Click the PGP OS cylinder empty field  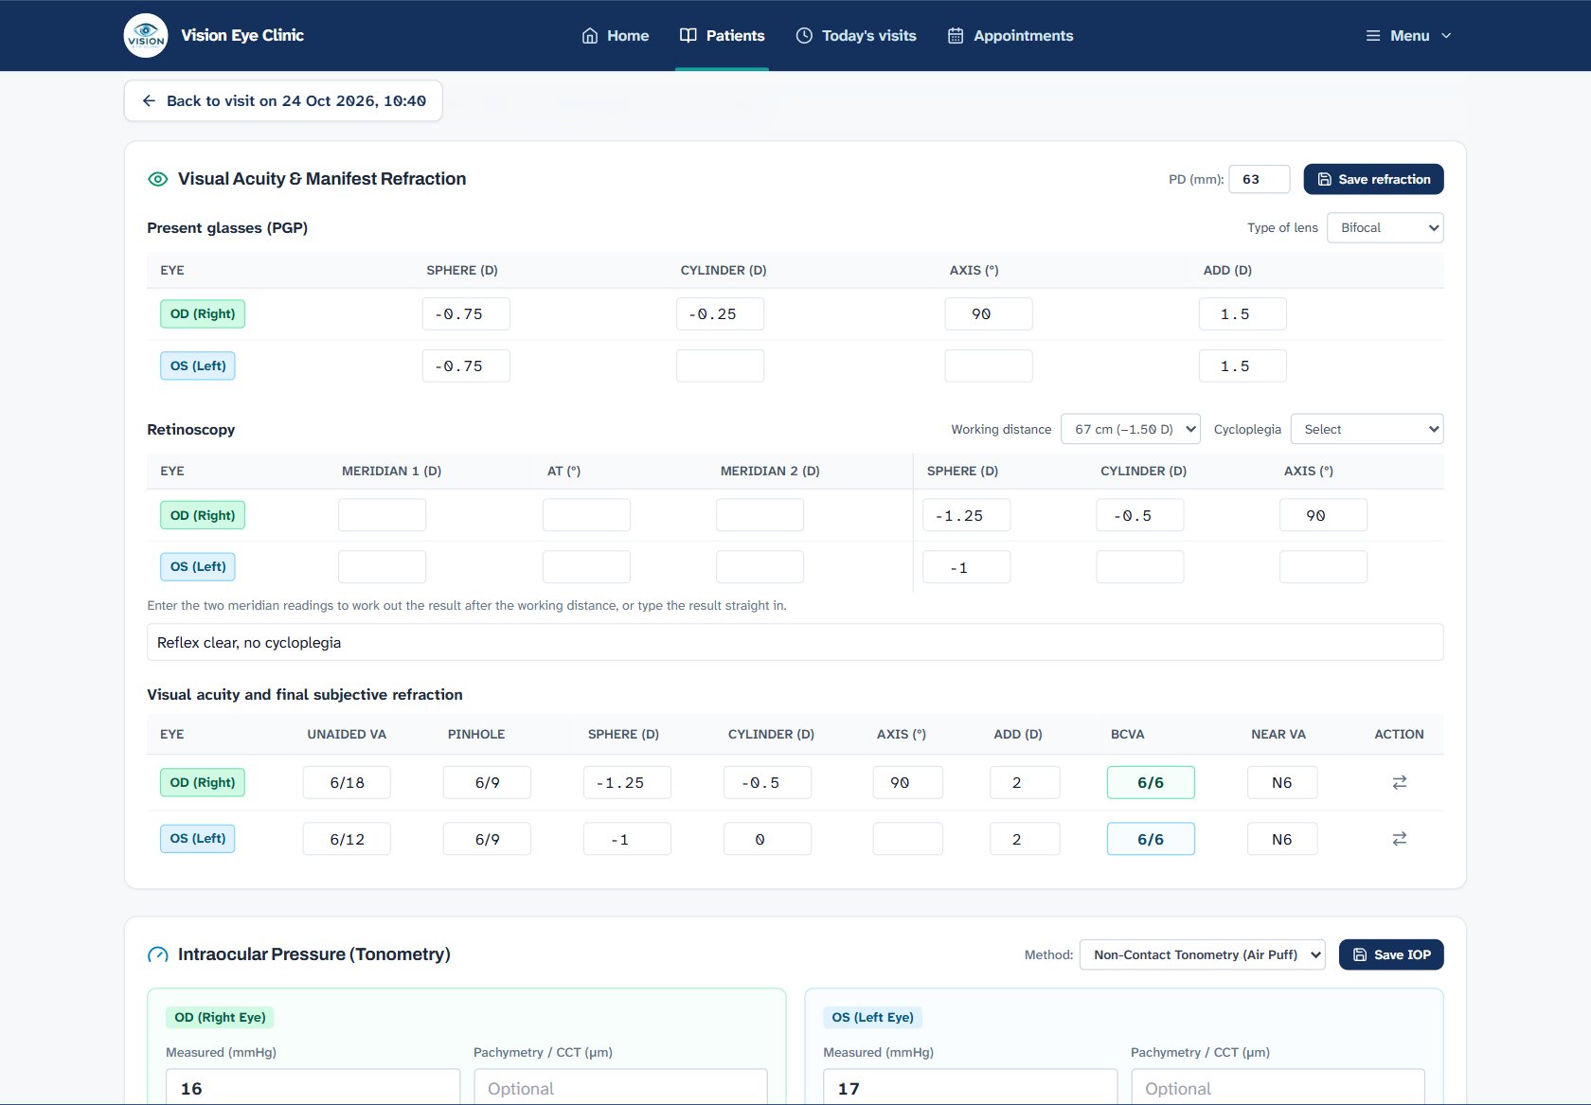(x=720, y=365)
